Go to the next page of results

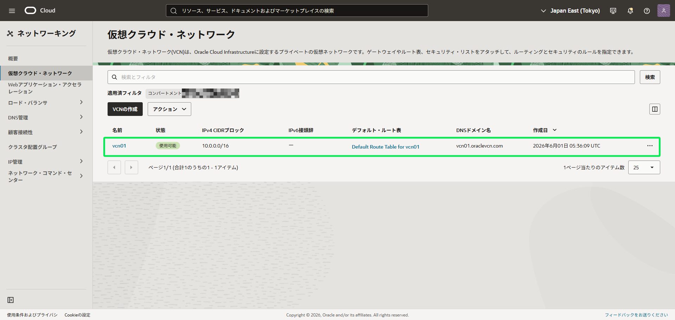[x=131, y=168]
